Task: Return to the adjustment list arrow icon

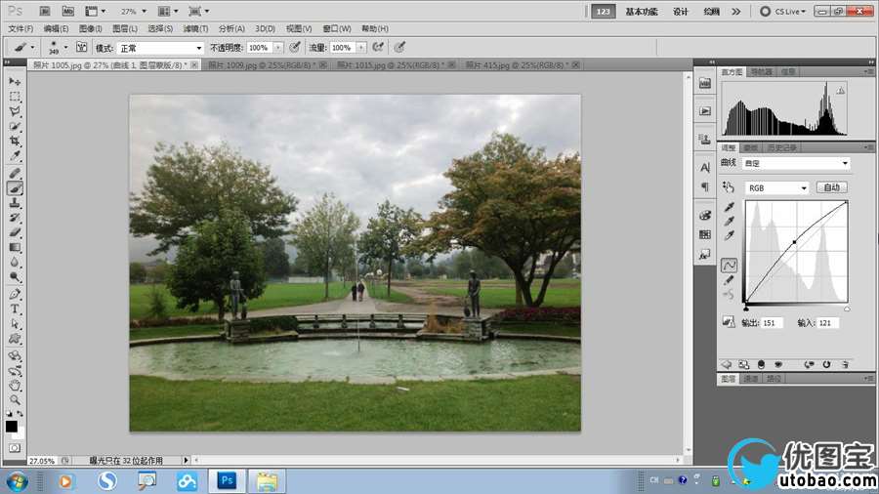Action: pyautogui.click(x=726, y=364)
